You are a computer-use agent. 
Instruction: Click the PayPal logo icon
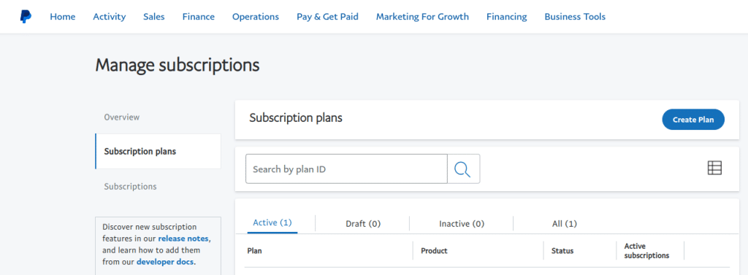pyautogui.click(x=26, y=17)
